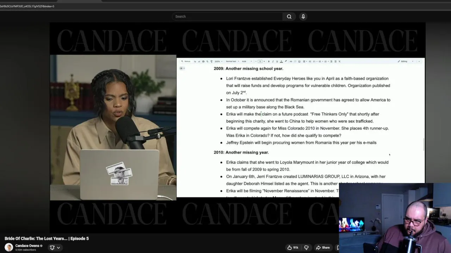This screenshot has height=253, width=451.
Task: Click the Print icon in the Docs toolbar
Action: click(203, 61)
